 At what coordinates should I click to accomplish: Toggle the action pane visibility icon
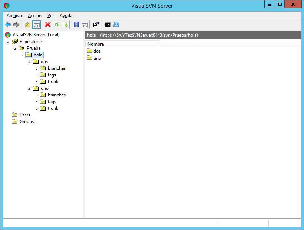click(x=85, y=24)
